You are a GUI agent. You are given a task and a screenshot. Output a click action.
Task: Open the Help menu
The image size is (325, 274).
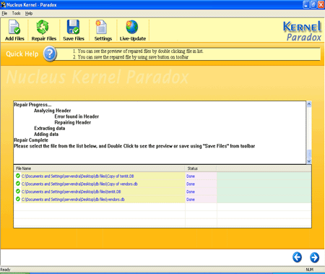click(x=29, y=14)
